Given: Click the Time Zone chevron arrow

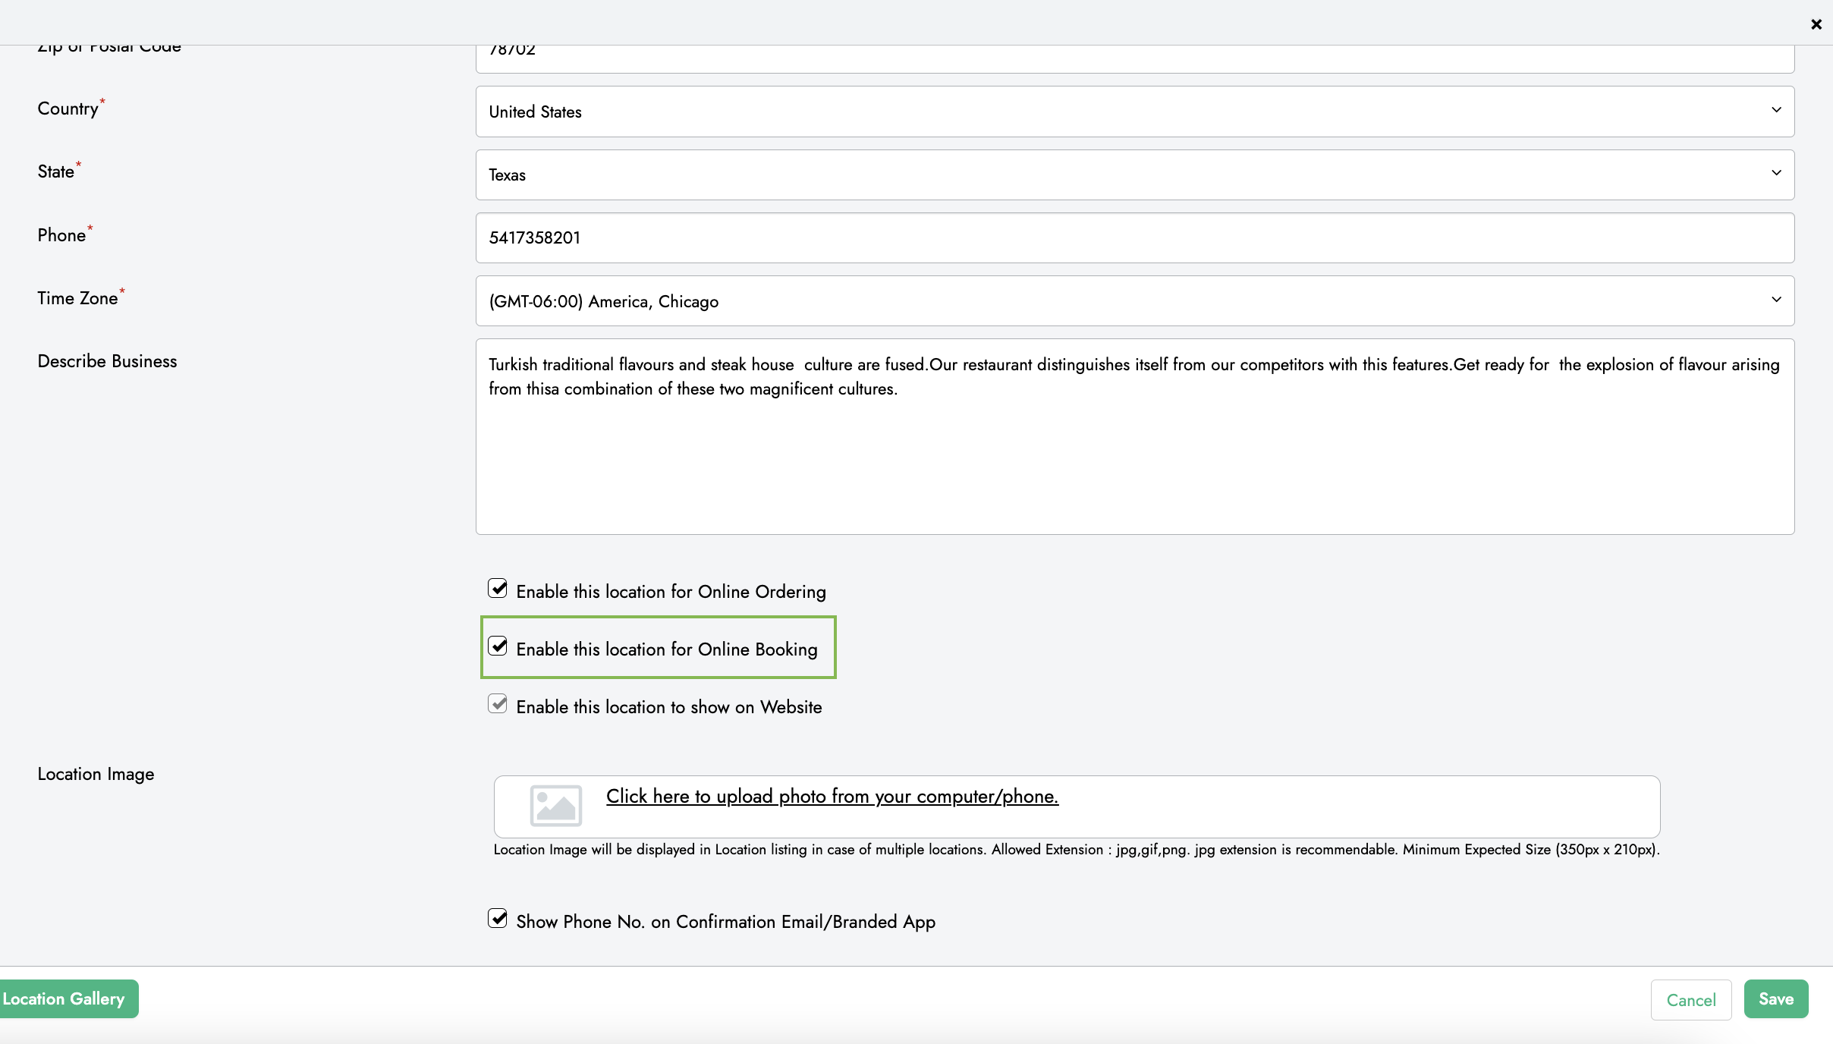Looking at the screenshot, I should (x=1776, y=300).
